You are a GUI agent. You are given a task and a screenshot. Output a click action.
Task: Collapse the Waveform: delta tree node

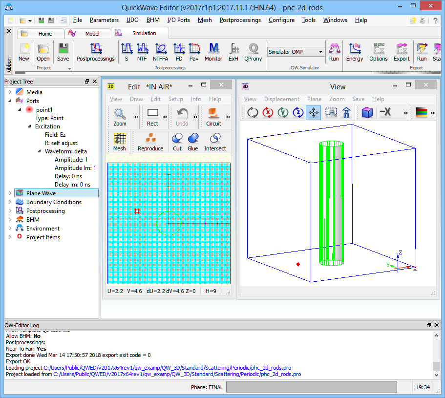40,151
